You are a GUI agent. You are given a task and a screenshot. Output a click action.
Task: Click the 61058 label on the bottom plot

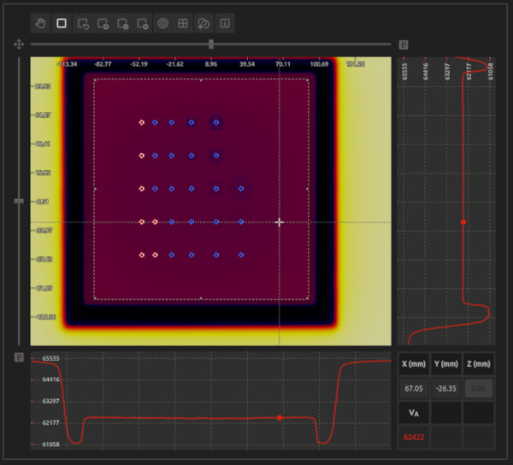tap(50, 444)
